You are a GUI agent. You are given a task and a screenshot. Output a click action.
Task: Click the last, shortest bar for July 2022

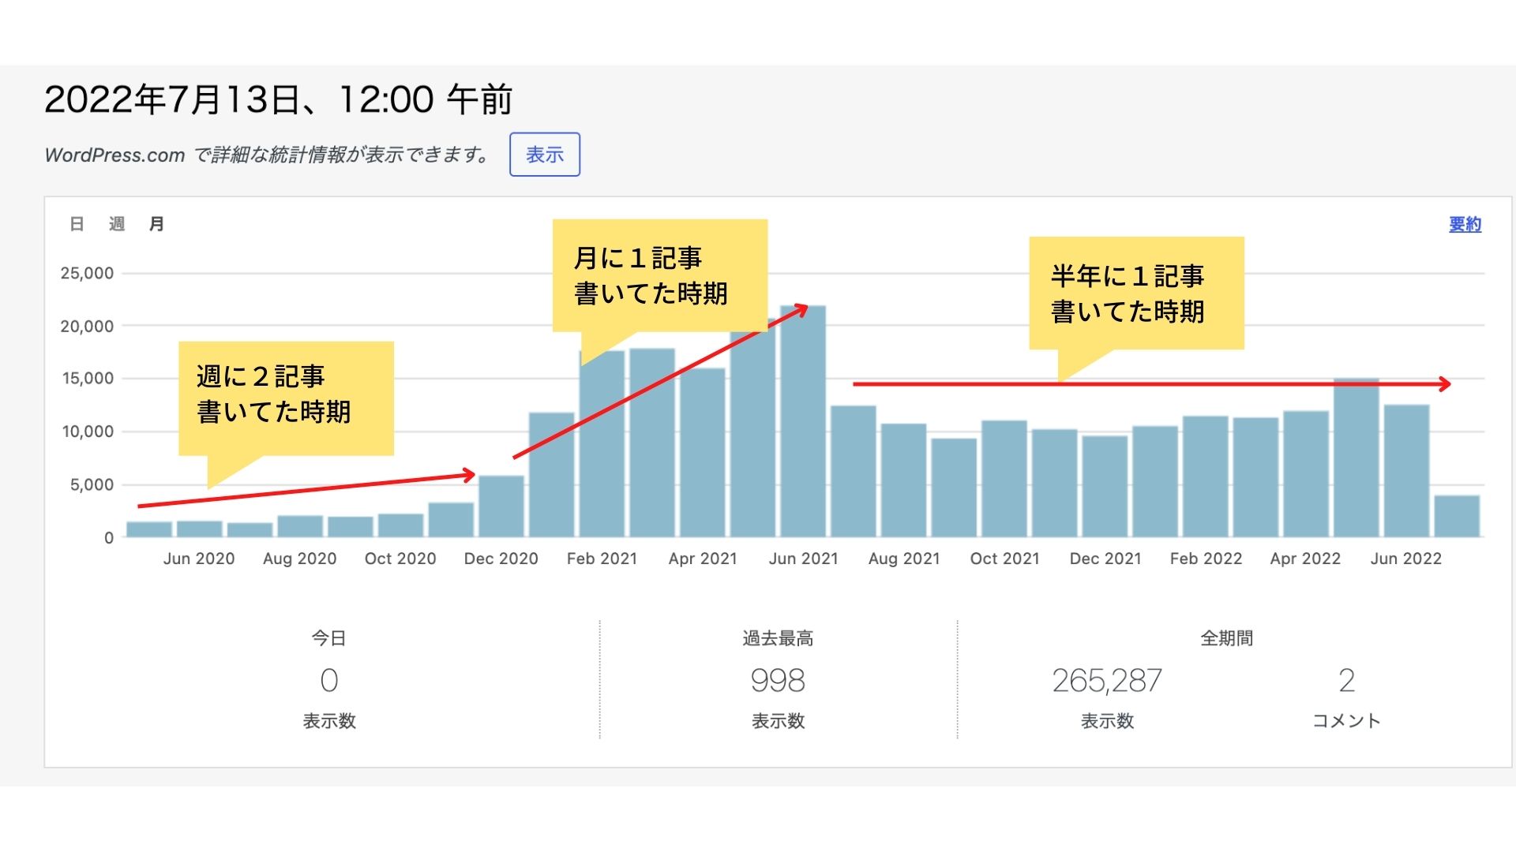(x=1457, y=517)
